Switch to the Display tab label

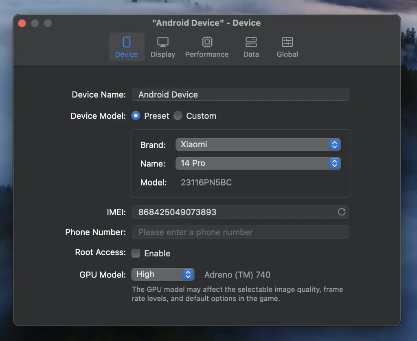[x=163, y=55]
